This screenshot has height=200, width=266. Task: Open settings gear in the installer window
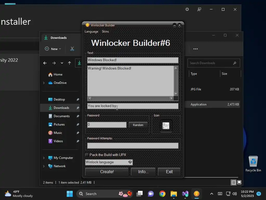[187, 9]
